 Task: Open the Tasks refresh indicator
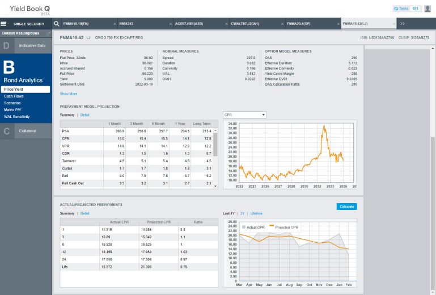(407, 9)
